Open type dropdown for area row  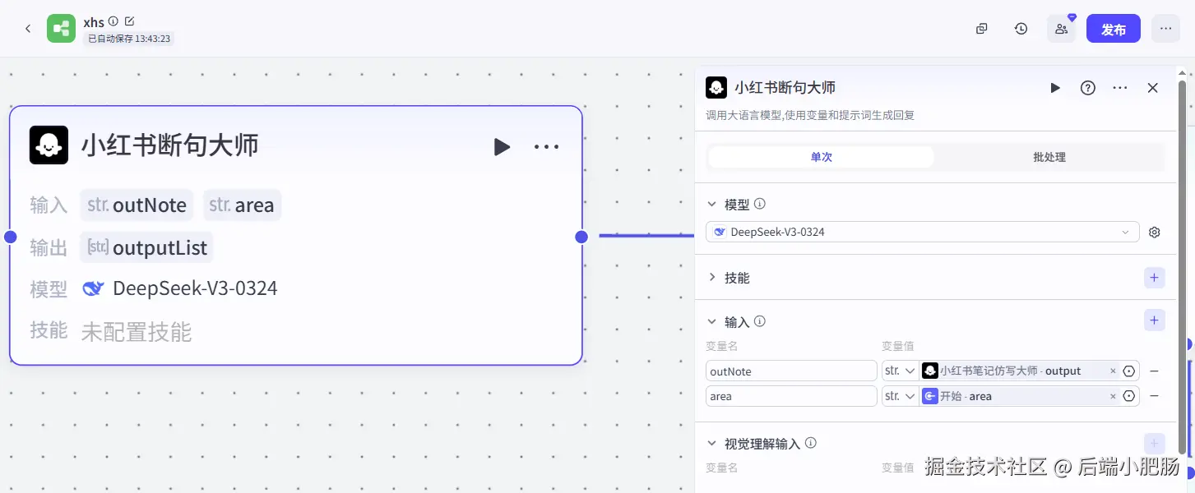pos(900,396)
